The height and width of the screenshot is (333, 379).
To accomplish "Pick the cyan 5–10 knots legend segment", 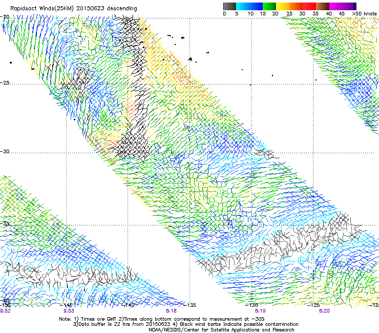I will [x=243, y=6].
